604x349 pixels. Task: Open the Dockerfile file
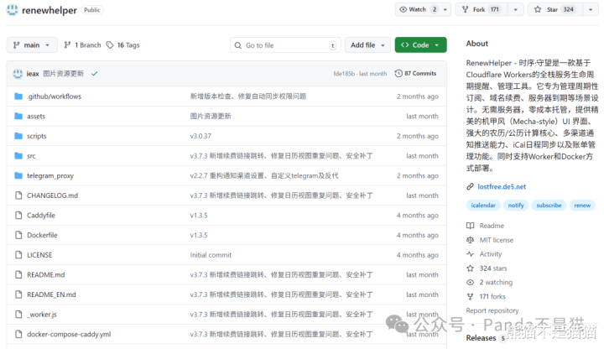[42, 235]
